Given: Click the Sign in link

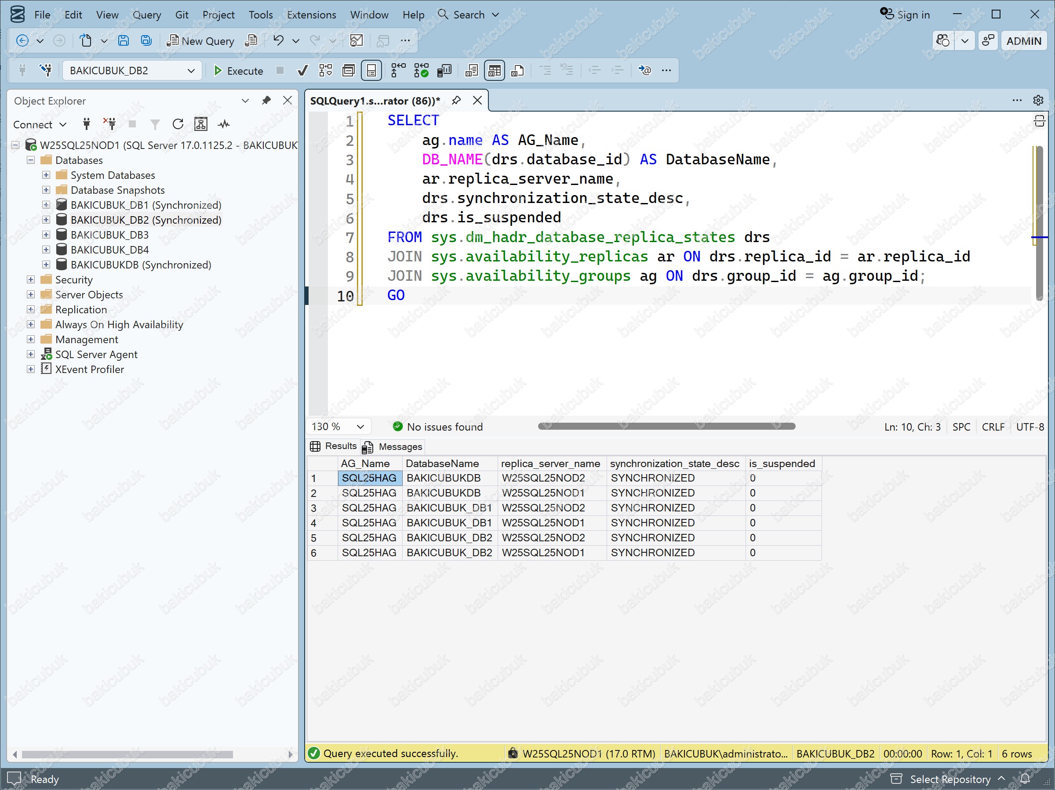Looking at the screenshot, I should tap(905, 15).
